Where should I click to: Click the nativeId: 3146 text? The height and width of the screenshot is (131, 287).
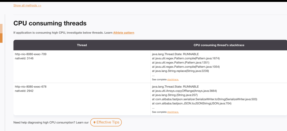tap(24, 58)
